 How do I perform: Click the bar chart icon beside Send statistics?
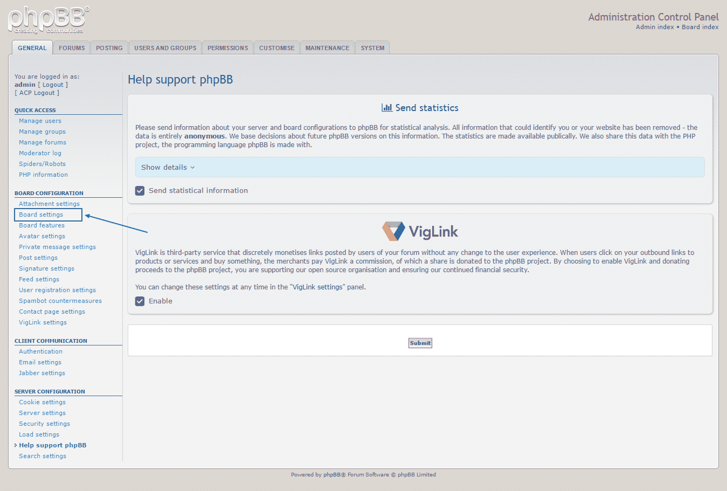386,107
